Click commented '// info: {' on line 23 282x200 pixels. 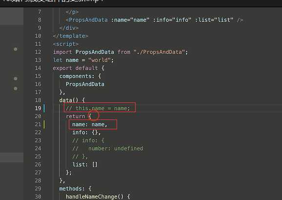coord(88,140)
